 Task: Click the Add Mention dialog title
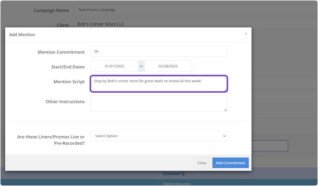(x=22, y=35)
